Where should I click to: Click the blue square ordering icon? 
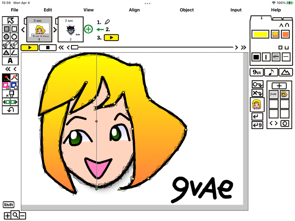[14, 86]
